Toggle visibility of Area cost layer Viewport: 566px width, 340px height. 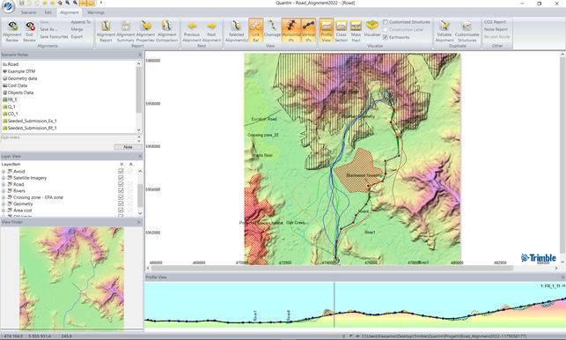tap(121, 211)
